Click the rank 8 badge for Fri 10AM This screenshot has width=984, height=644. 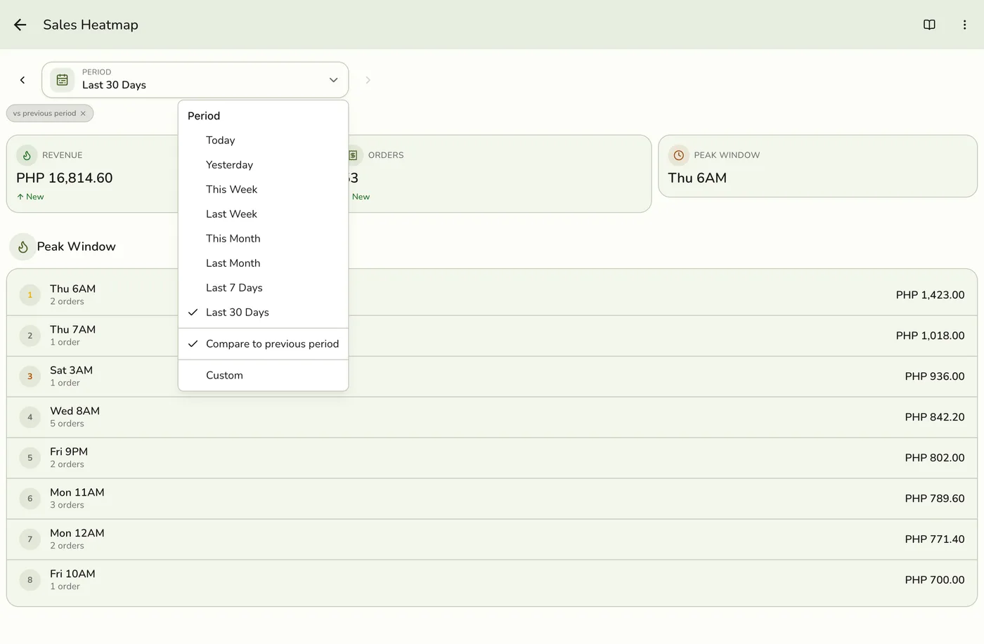30,580
